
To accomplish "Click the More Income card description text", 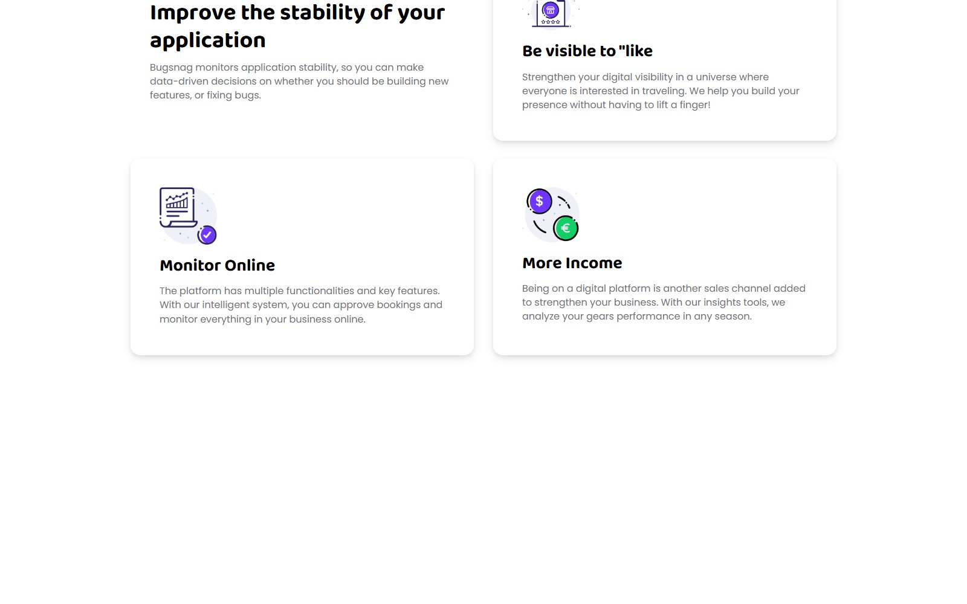I will click(664, 302).
